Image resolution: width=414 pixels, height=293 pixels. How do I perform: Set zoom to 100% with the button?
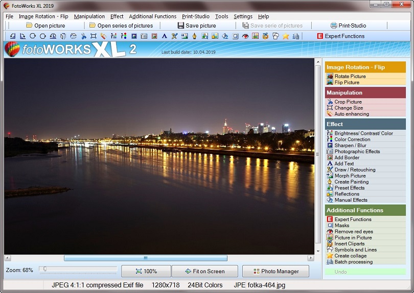coord(146,271)
